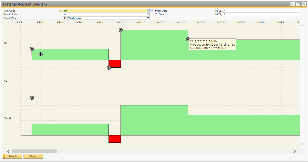Click the From Date field

258,11
